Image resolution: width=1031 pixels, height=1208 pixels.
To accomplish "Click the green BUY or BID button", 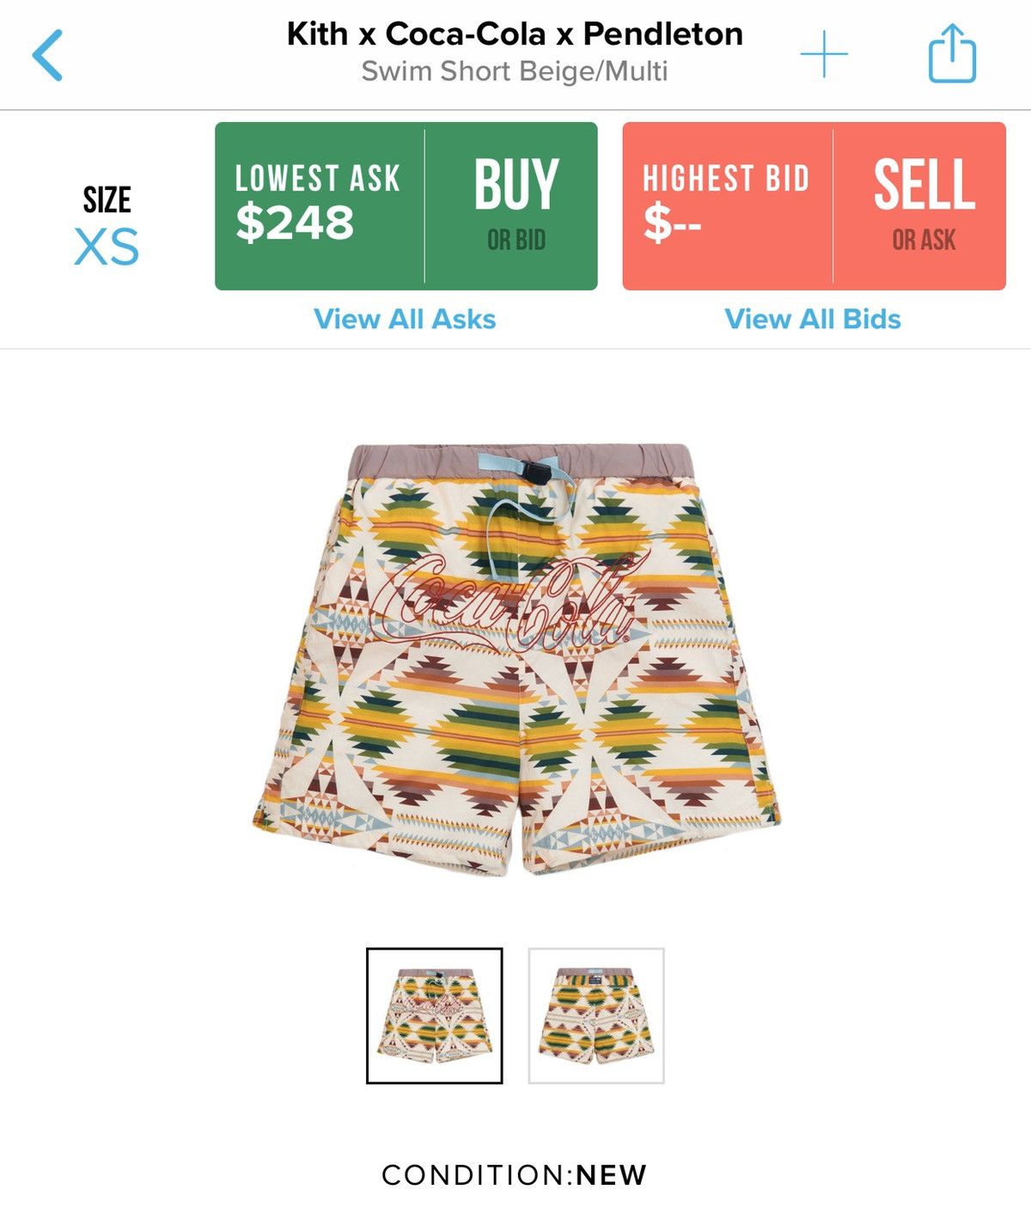I will pos(512,206).
